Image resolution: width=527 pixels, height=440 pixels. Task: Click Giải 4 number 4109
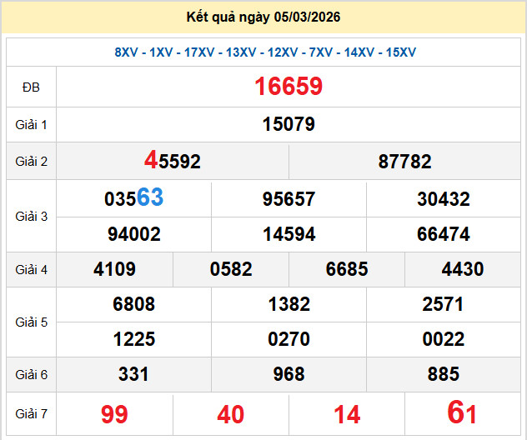click(x=115, y=270)
